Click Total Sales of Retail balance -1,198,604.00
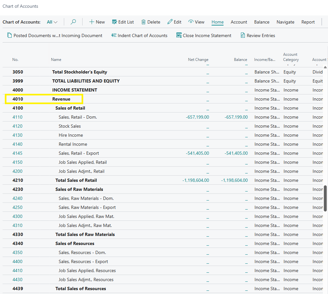The width and height of the screenshot is (328, 294). pos(234,180)
